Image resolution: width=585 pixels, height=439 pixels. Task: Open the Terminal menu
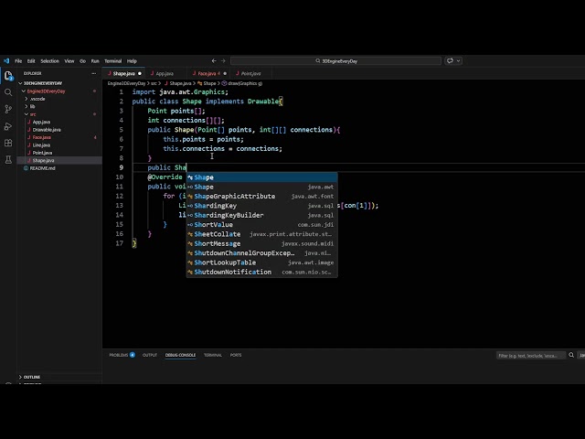(x=112, y=61)
